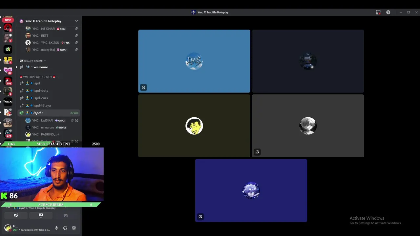The height and width of the screenshot is (236, 420).
Task: Click the NEW unread badge in server list
Action: point(8,20)
